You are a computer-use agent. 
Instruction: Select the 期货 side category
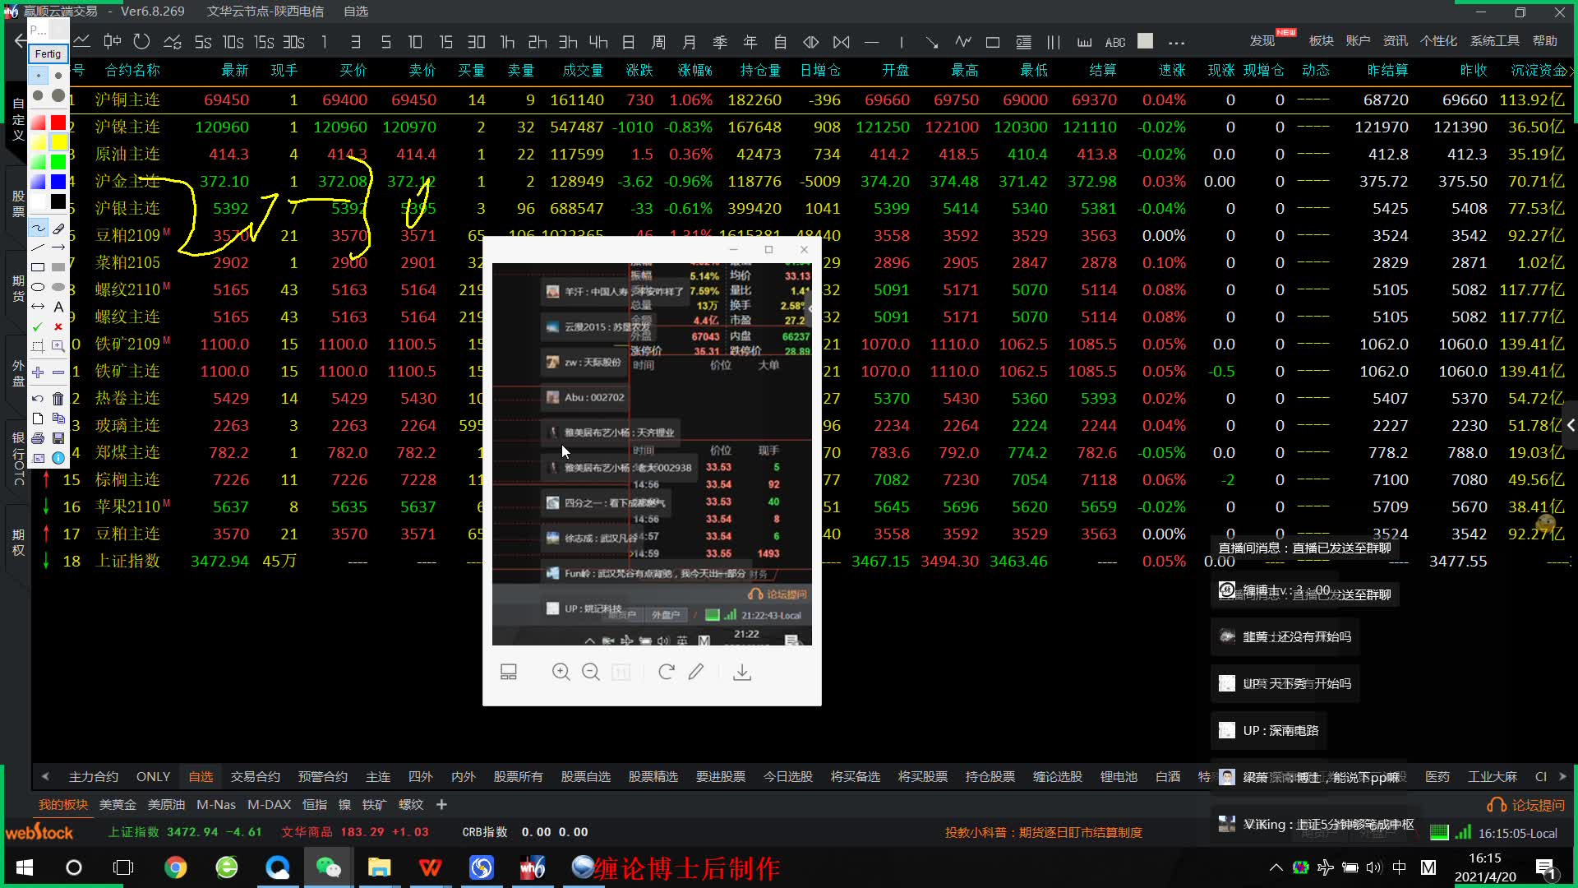(x=18, y=288)
